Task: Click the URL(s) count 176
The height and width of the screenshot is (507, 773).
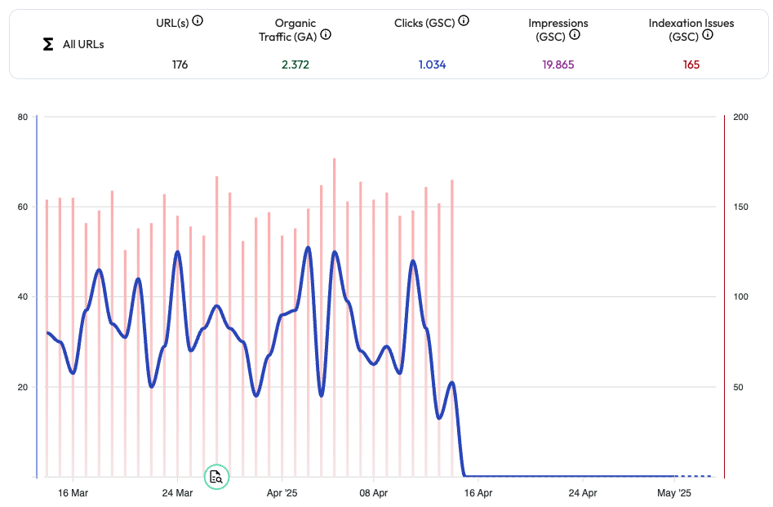Action: (x=180, y=64)
